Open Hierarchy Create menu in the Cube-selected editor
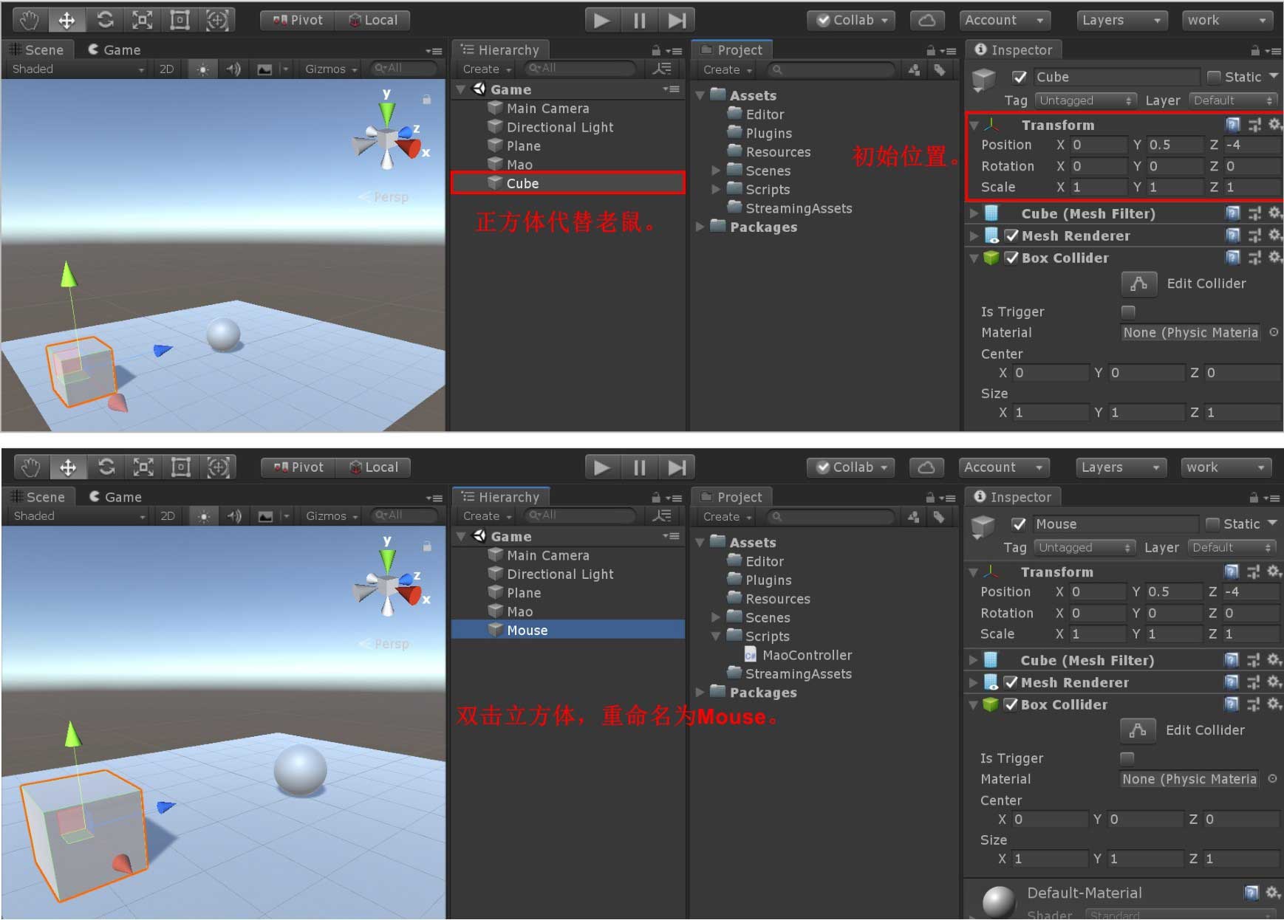Viewport: 1284px width, 920px height. (486, 69)
